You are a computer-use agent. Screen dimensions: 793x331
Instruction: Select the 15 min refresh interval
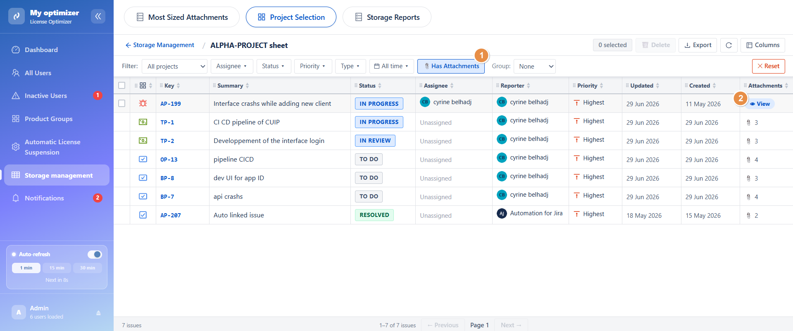pos(57,268)
